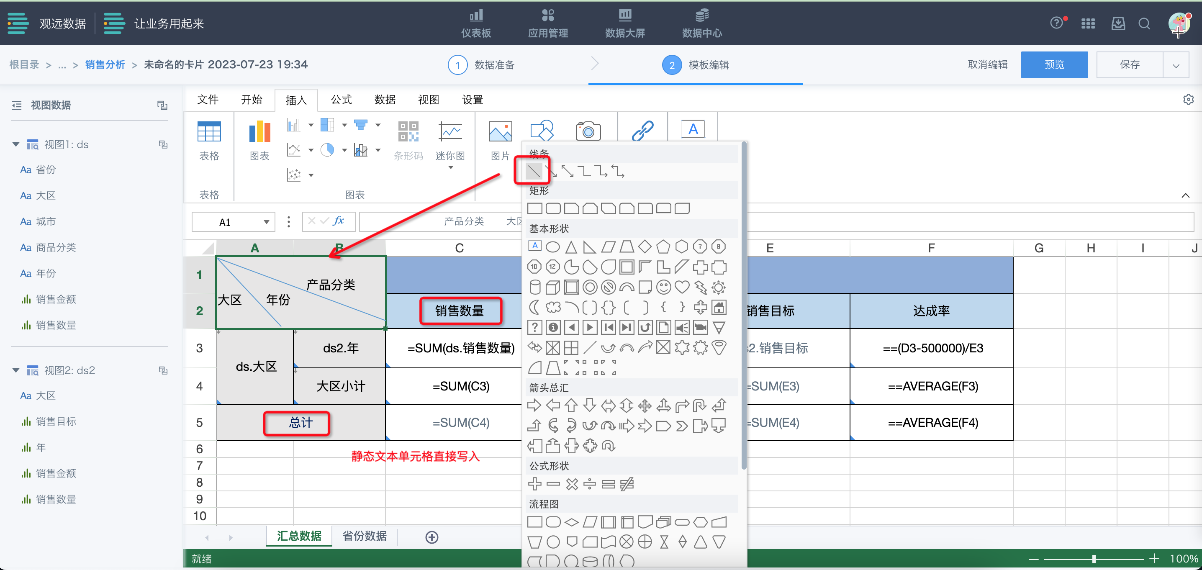Pick the heart shape

(682, 287)
